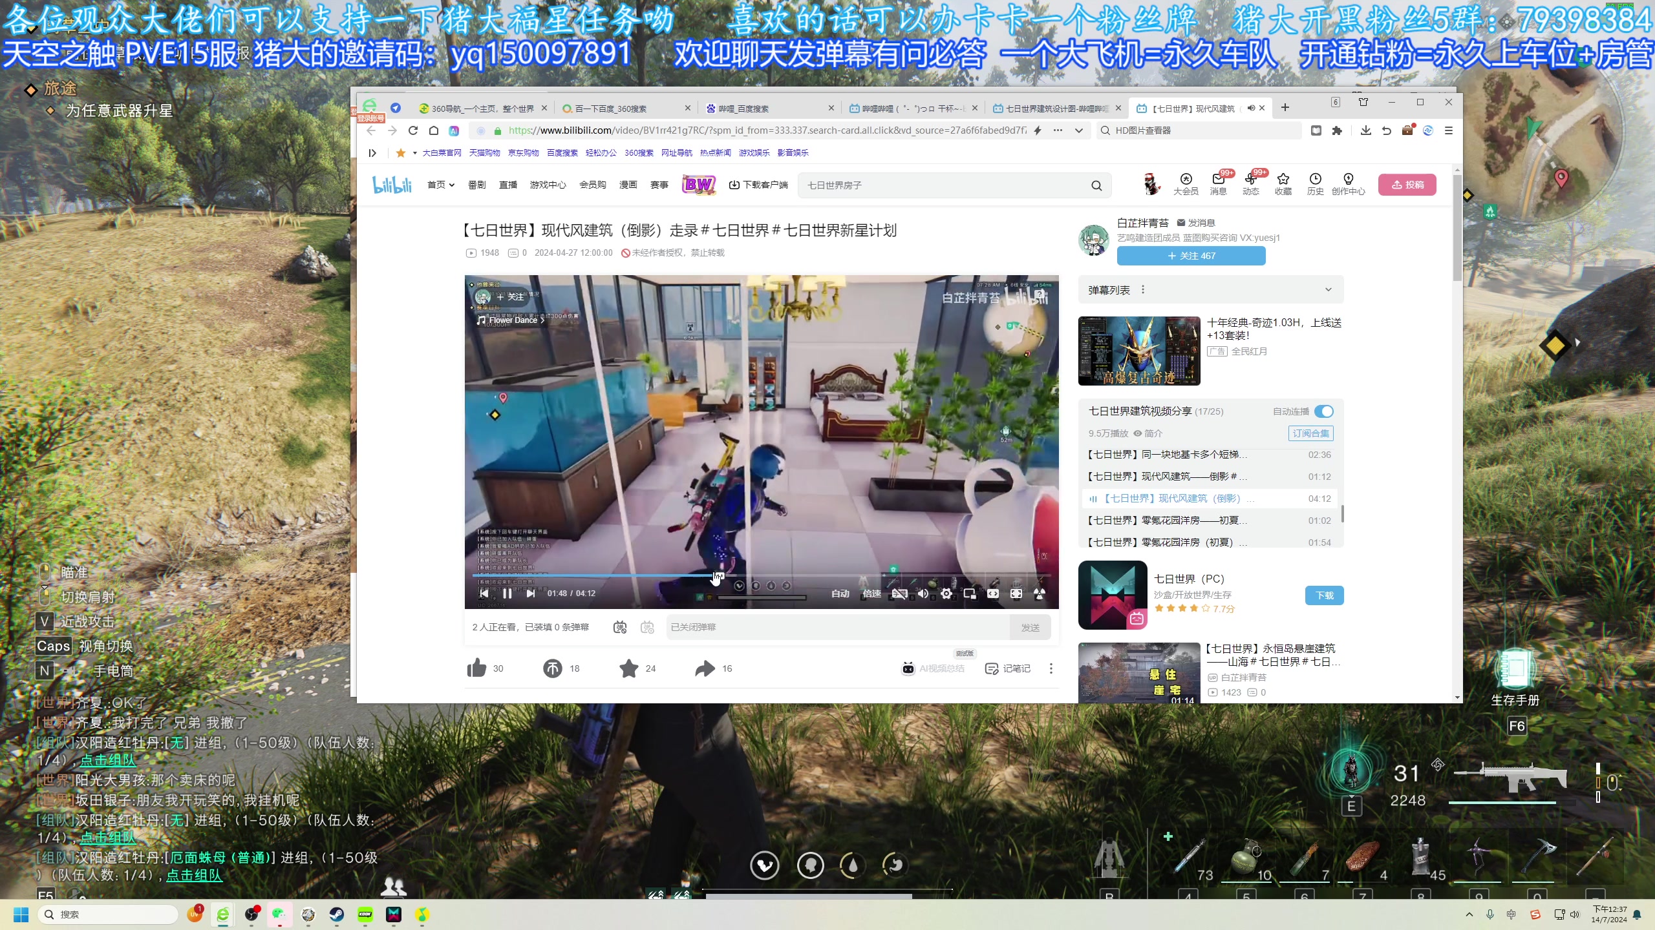Screen dimensions: 1655x930
Task: Open 游戏中心 in Bilibili nav
Action: pos(548,185)
